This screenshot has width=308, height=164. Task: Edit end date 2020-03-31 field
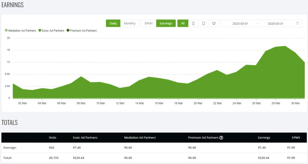(x=276, y=23)
